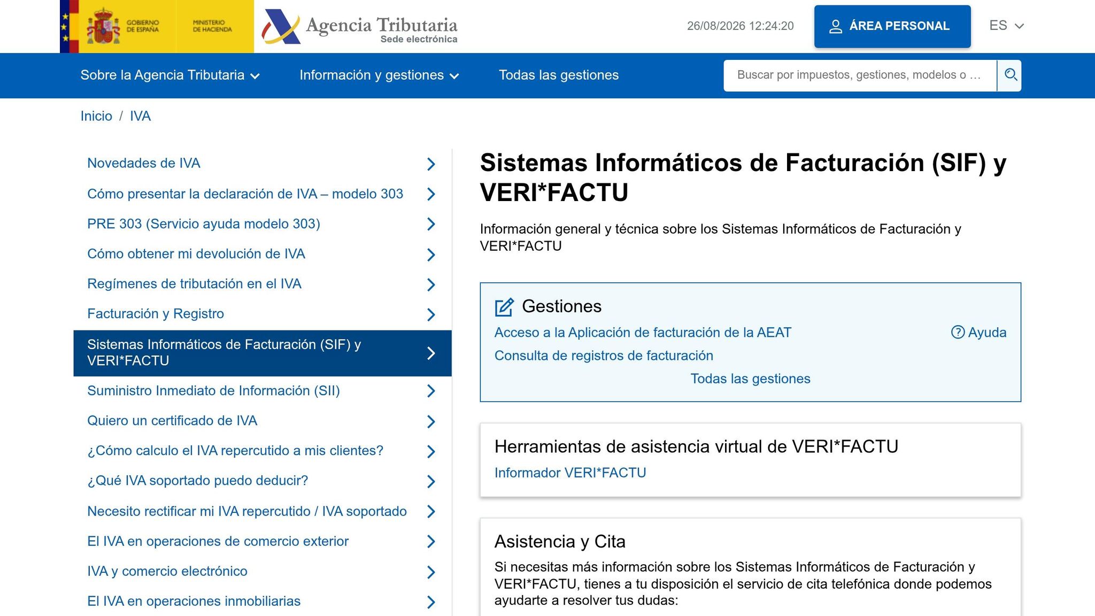Focus the Buscar por impuestos search field
This screenshot has height=616, width=1095.
click(860, 75)
